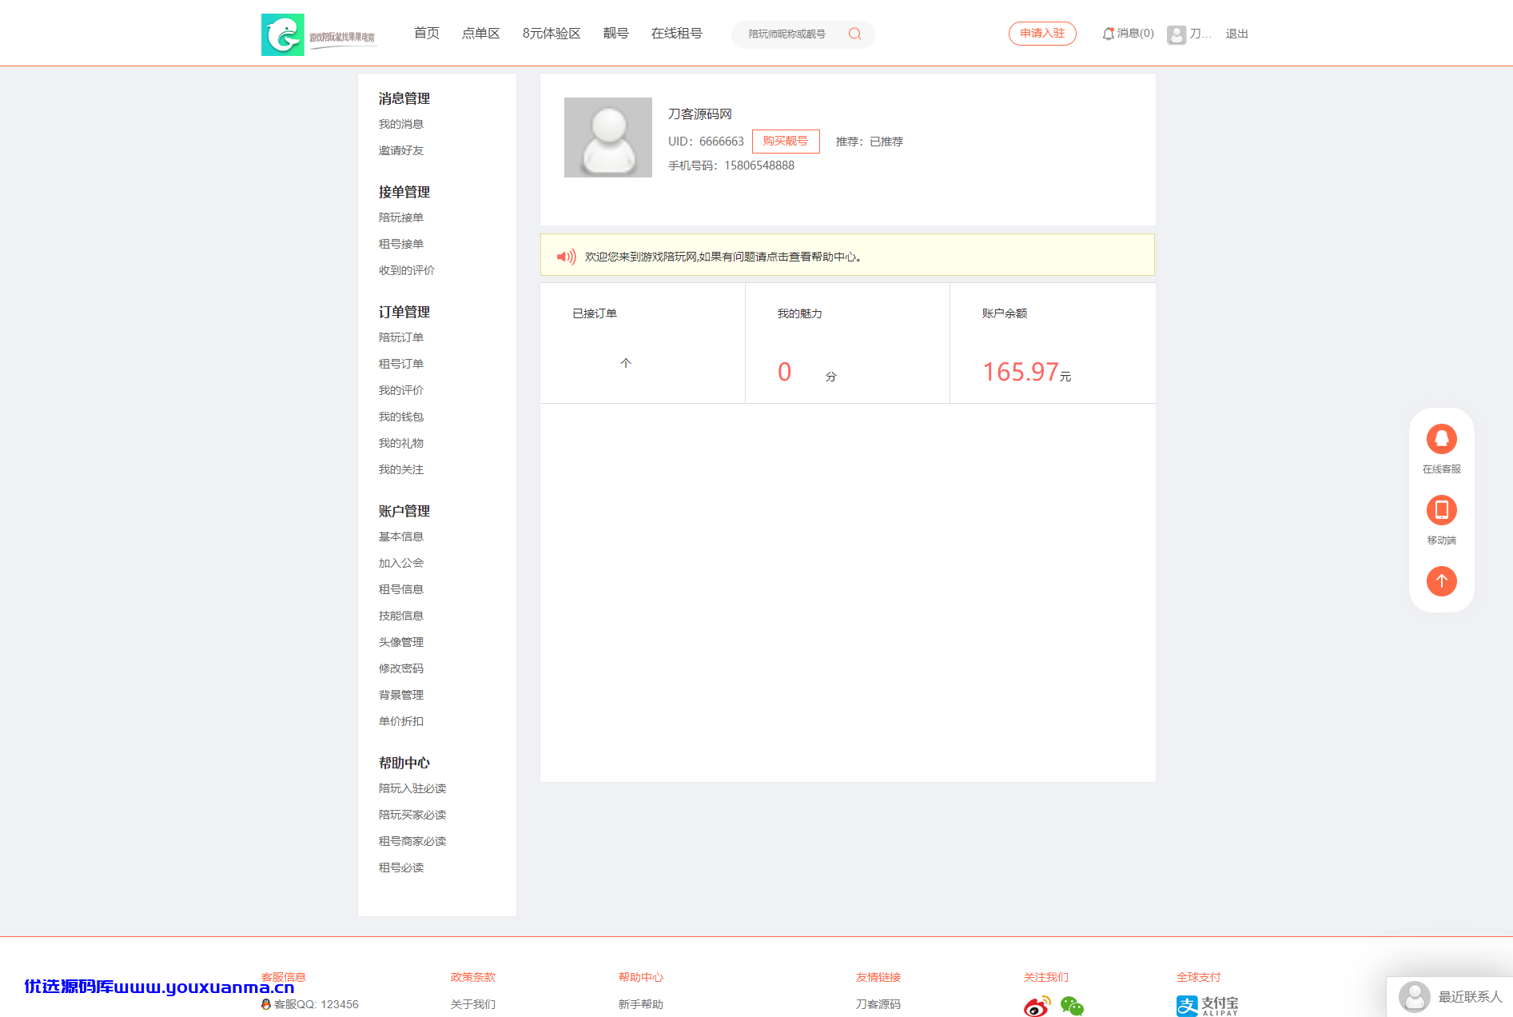Click the WeChat icon in the footer

point(1072,1006)
